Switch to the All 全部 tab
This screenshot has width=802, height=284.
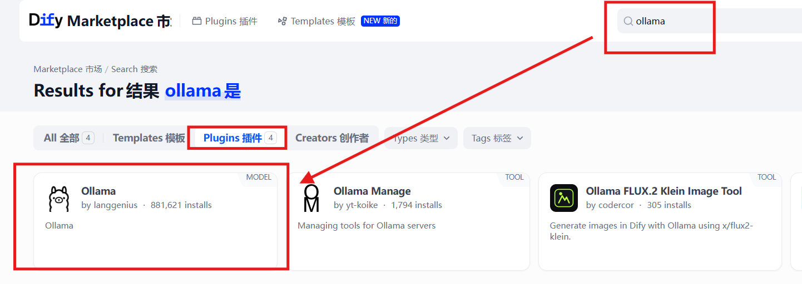point(69,138)
